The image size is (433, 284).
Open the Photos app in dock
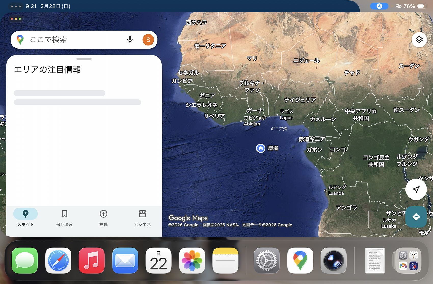(192, 260)
